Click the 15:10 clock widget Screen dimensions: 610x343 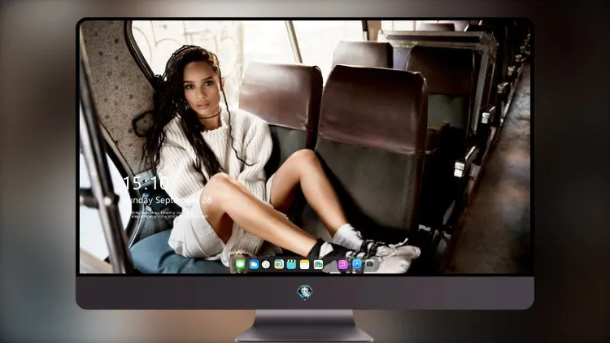pyautogui.click(x=146, y=183)
